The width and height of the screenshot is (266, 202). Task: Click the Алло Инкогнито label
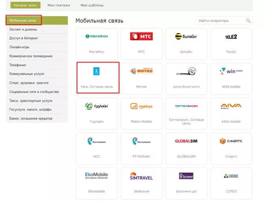pos(186,87)
